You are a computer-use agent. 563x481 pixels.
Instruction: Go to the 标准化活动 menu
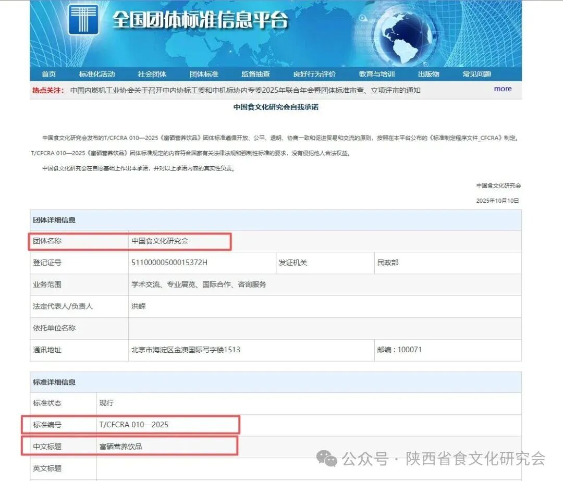[97, 74]
